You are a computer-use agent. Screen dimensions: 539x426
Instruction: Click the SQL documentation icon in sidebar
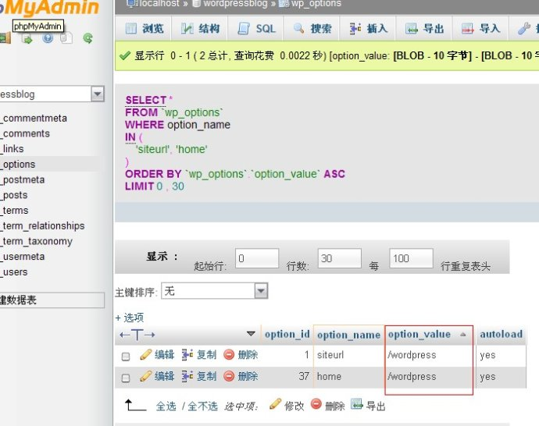pos(66,38)
